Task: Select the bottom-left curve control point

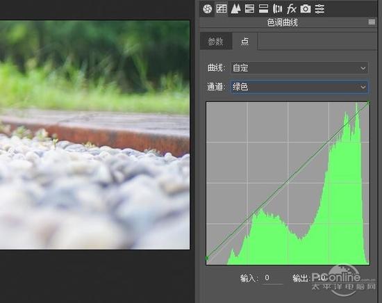Action: click(207, 258)
